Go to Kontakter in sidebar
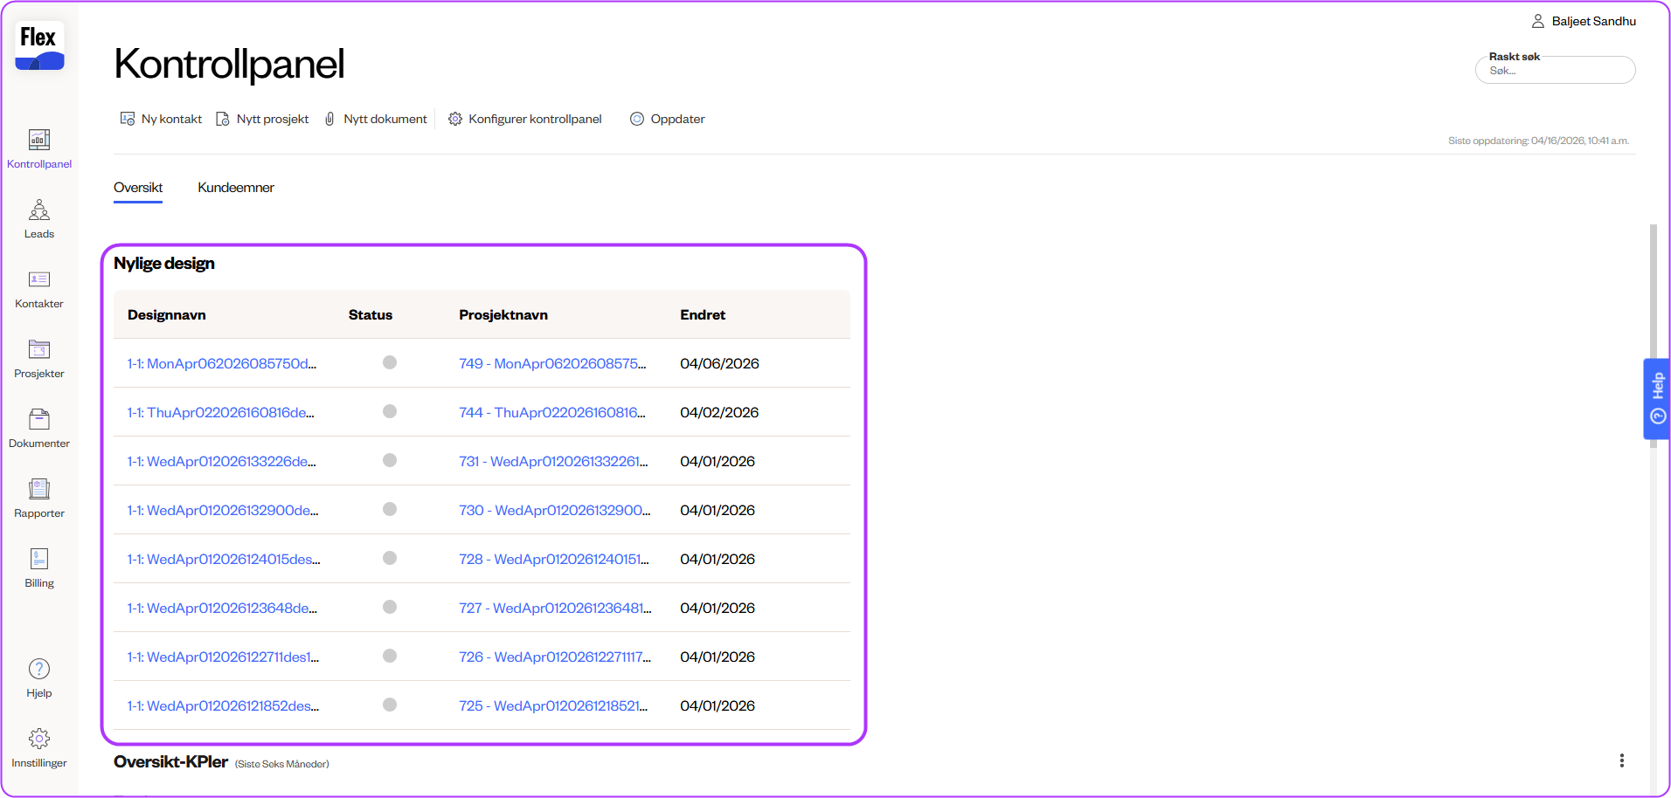Screen dimensions: 1671x798 click(x=39, y=289)
